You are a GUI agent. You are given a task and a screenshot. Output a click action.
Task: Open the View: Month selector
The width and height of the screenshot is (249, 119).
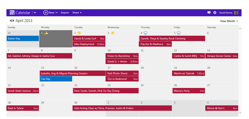[229, 21]
